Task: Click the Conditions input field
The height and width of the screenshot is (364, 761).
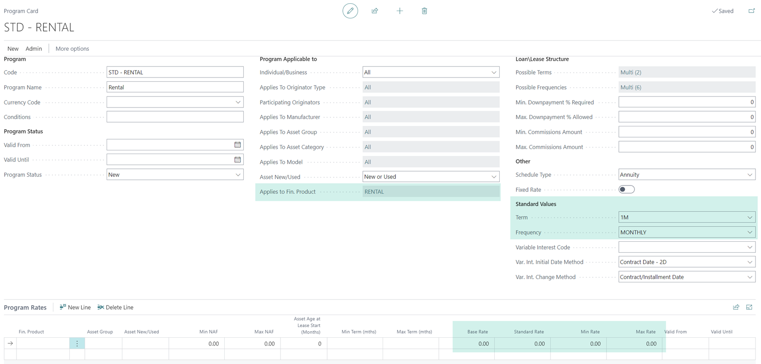Action: (175, 117)
